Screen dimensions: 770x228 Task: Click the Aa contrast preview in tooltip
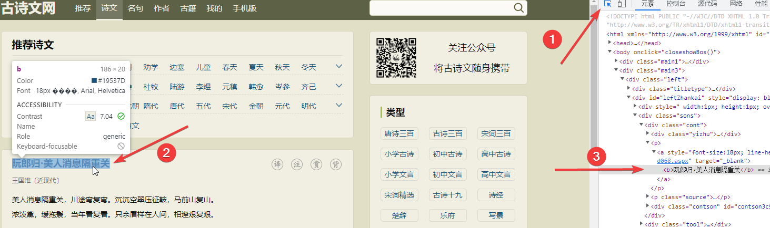91,116
